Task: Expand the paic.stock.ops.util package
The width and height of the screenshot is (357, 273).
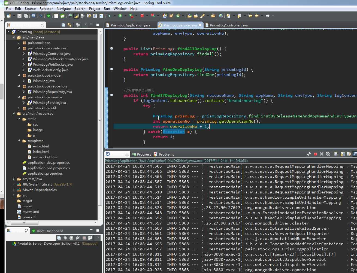Action: coord(19,108)
